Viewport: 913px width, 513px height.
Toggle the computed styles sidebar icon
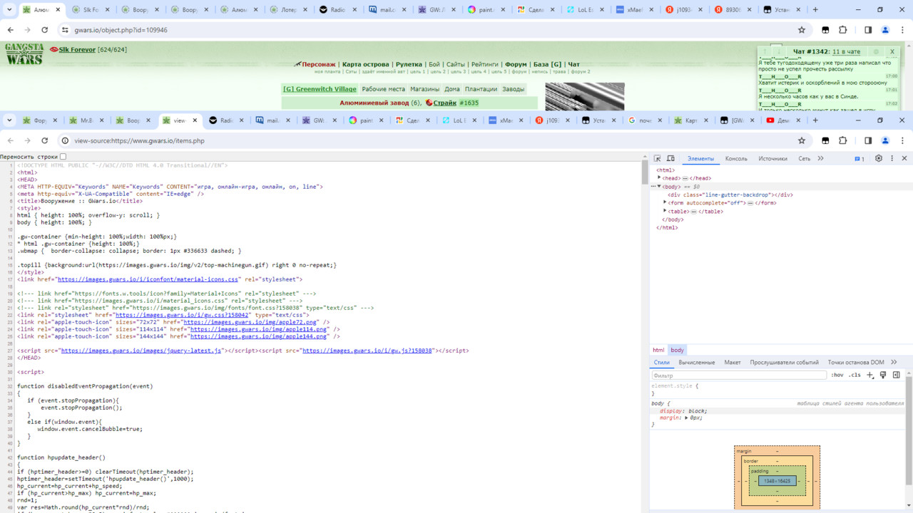(897, 375)
